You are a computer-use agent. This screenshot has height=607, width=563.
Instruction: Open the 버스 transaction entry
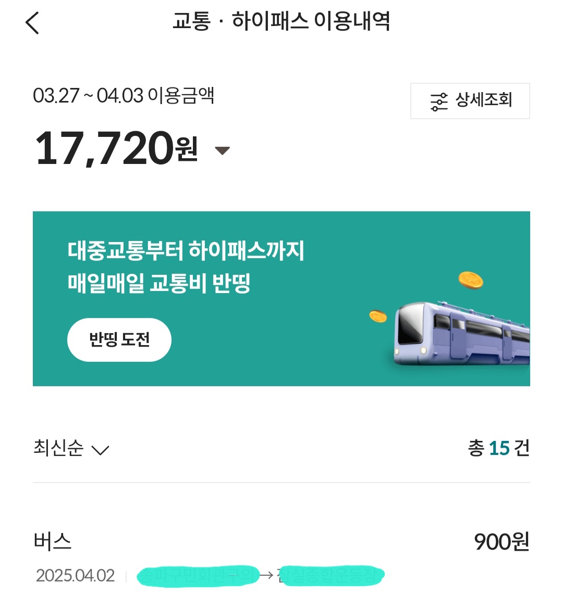53,542
